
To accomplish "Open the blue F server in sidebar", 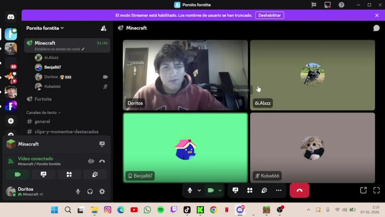I will [x=11, y=34].
